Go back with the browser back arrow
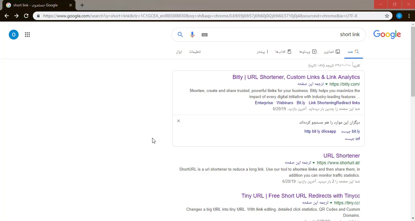 pos(7,16)
